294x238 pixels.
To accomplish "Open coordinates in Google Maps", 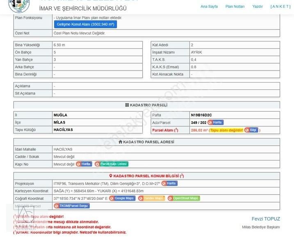I will coord(122,198).
